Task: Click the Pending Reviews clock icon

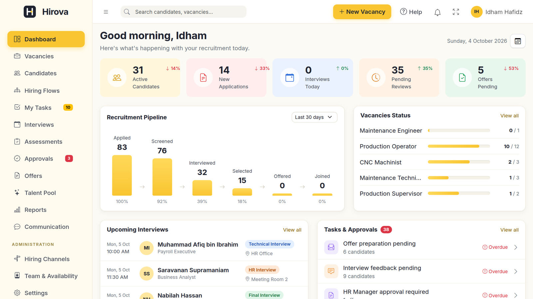Action: pos(376,78)
